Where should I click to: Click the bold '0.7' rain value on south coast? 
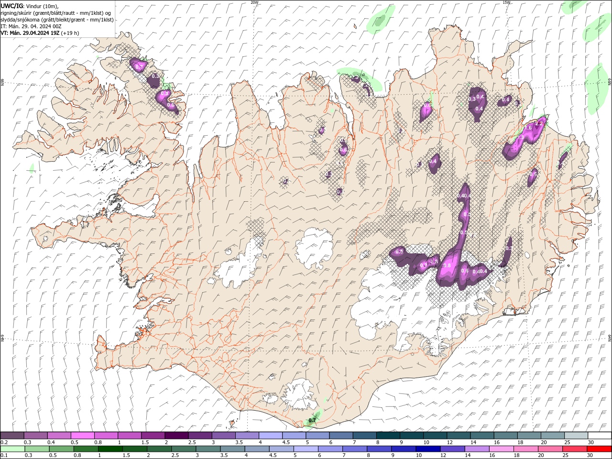pos(312,420)
